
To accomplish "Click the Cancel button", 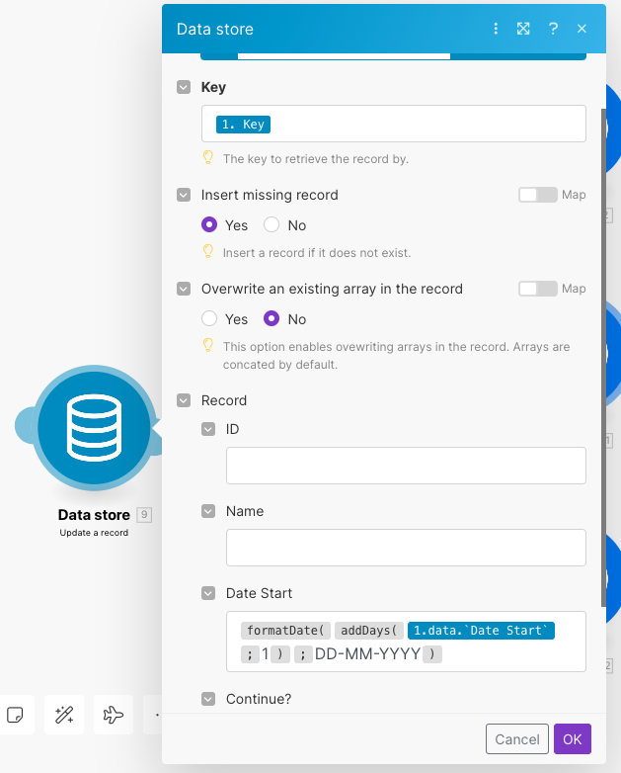I will [517, 739].
